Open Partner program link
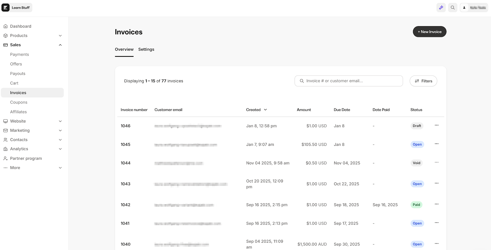491x250 pixels. 26,158
